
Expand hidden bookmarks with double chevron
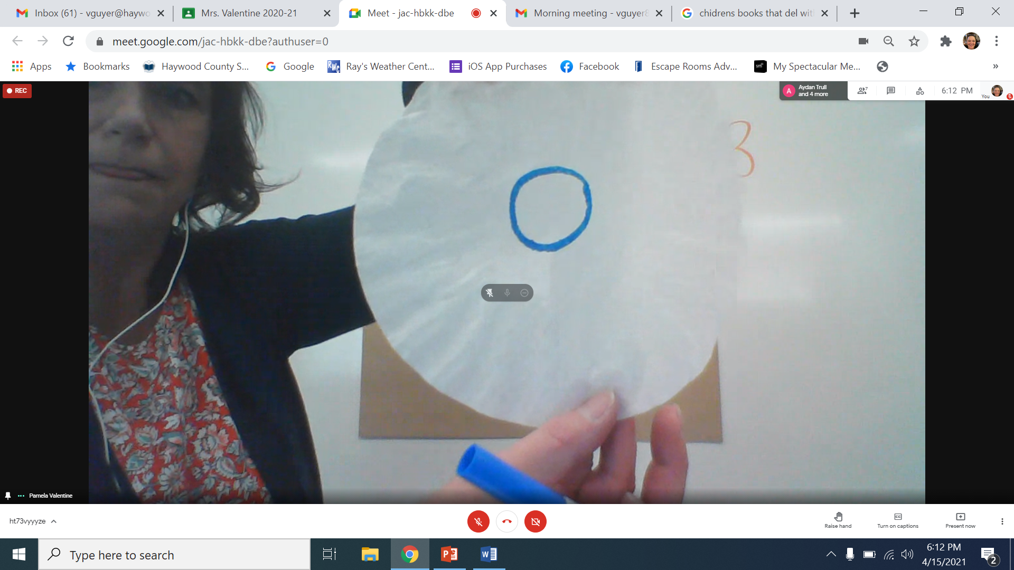(x=996, y=66)
